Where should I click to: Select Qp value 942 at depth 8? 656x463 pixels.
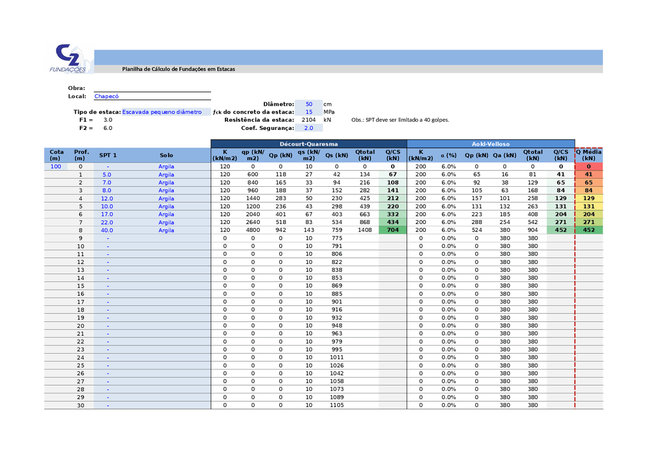281,230
